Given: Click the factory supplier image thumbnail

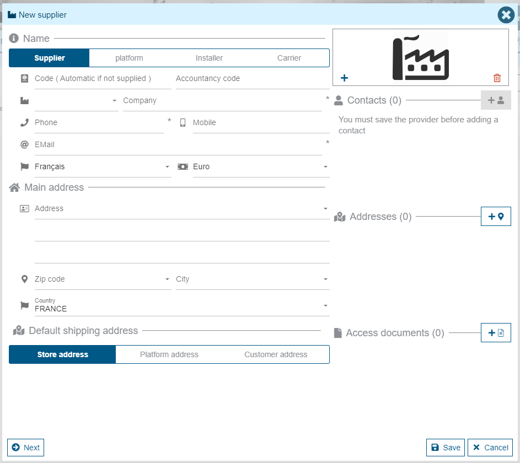Looking at the screenshot, I should click(420, 57).
